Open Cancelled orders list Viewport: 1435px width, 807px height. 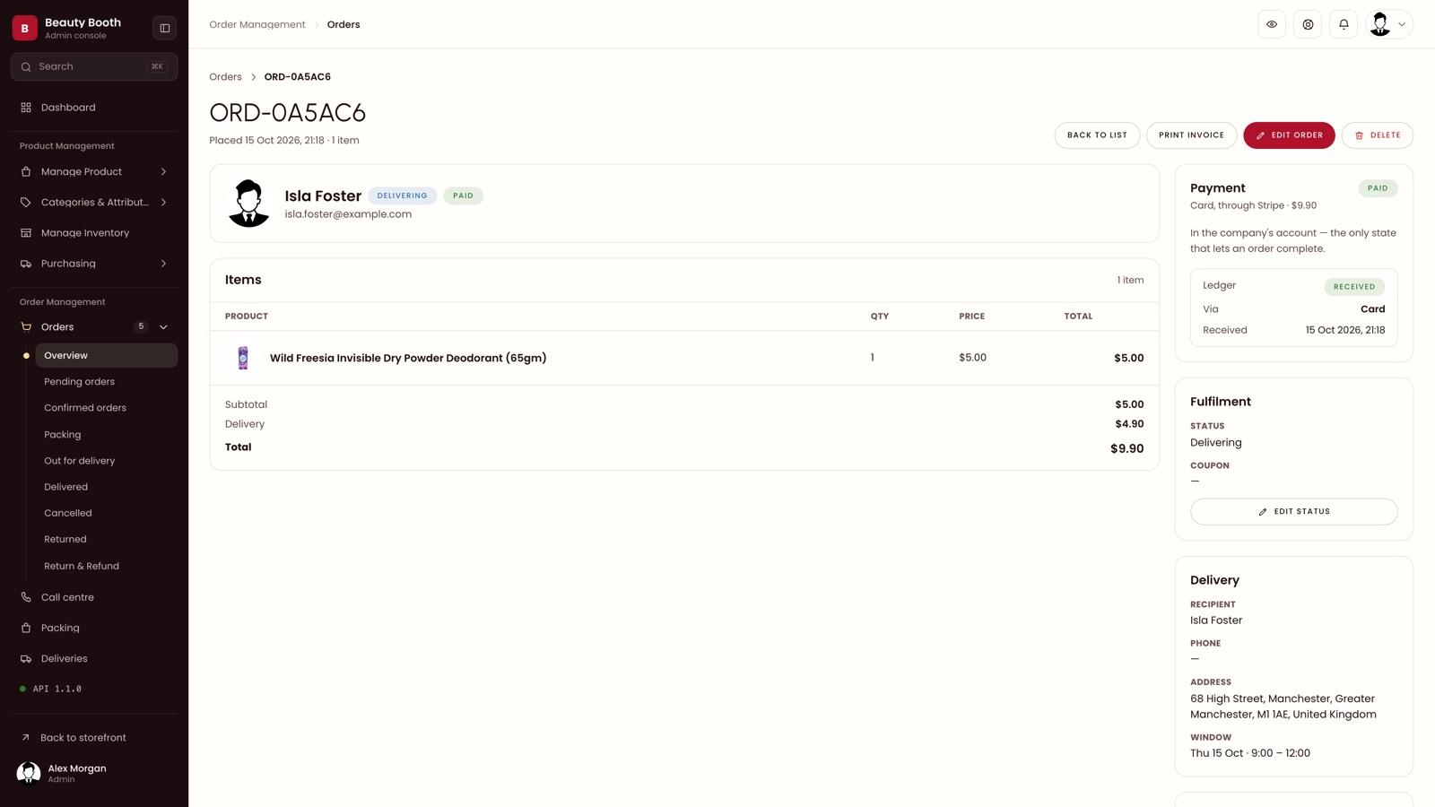pyautogui.click(x=106, y=514)
